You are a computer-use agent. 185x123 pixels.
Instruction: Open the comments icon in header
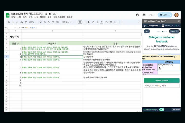pos(144,15)
